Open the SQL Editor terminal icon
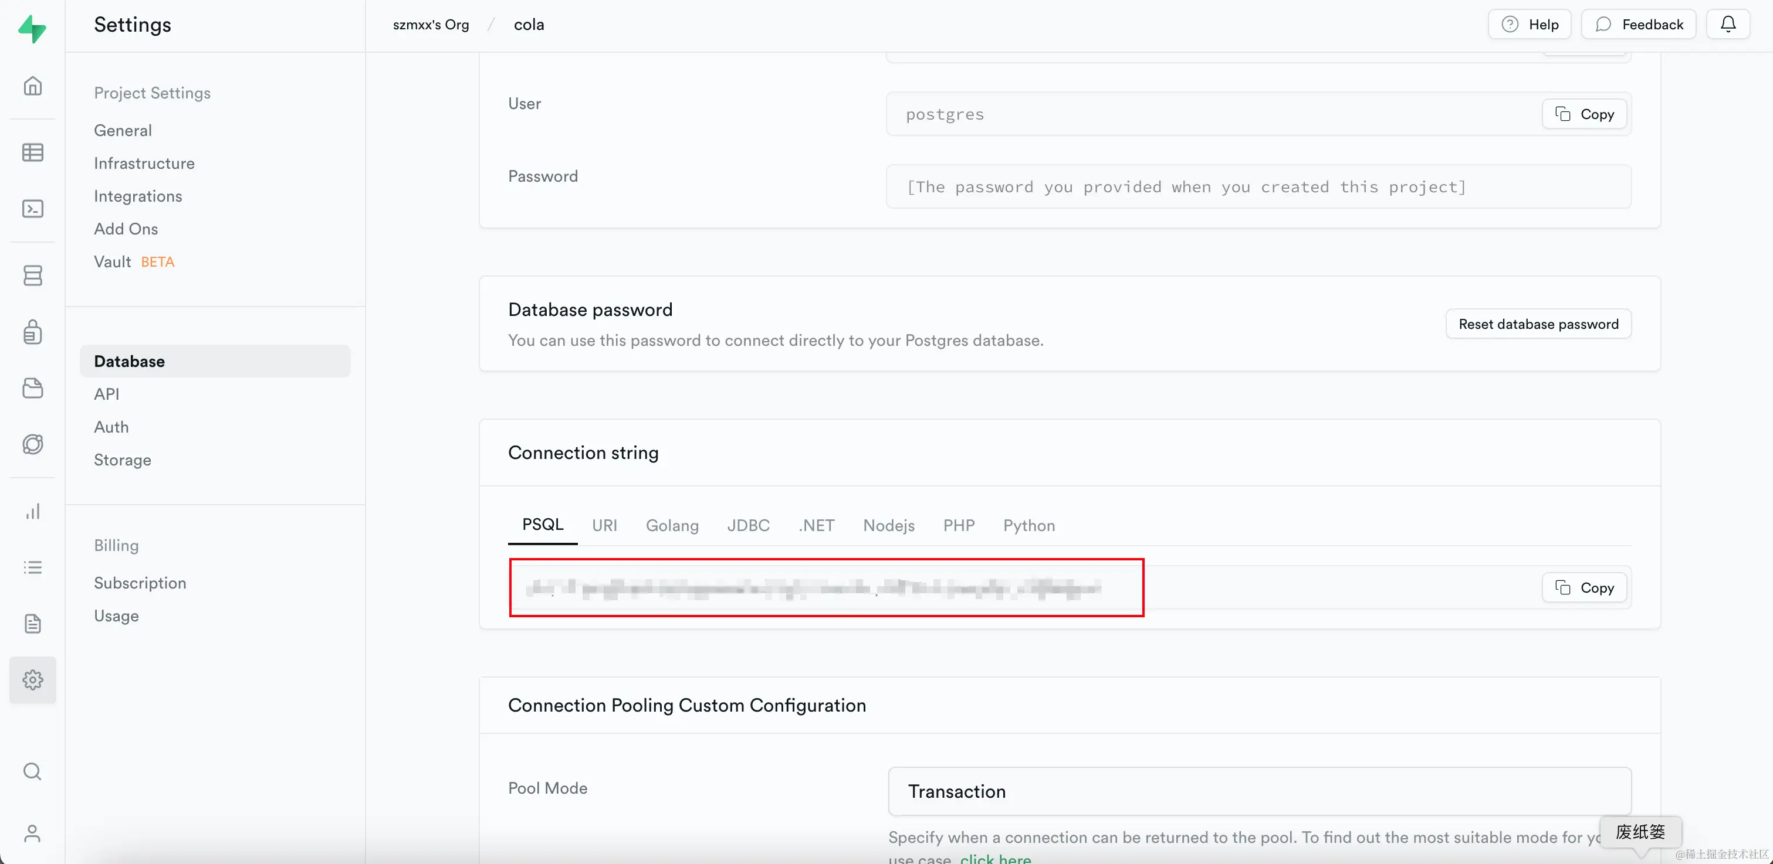Viewport: 1773px width, 864px height. 32,209
